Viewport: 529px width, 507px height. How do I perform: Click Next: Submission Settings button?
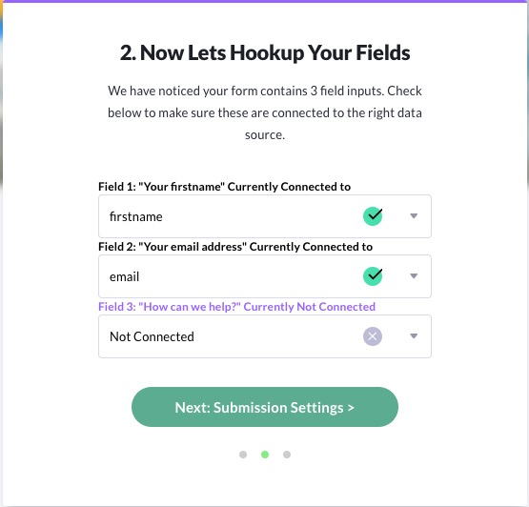pyautogui.click(x=265, y=407)
